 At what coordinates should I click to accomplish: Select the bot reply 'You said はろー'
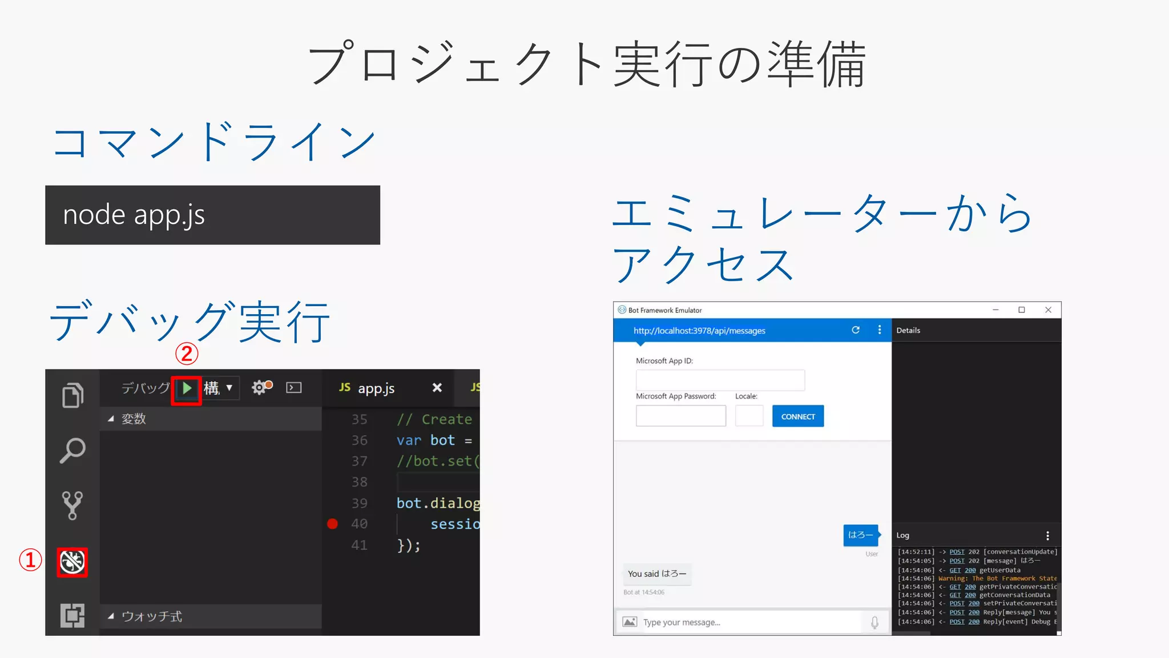pos(657,574)
